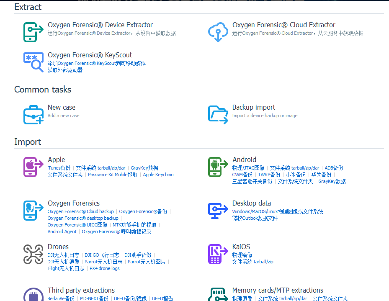Image resolution: width=389 pixels, height=301 pixels.
Task: Select the Apple import icon
Action: coord(33,167)
